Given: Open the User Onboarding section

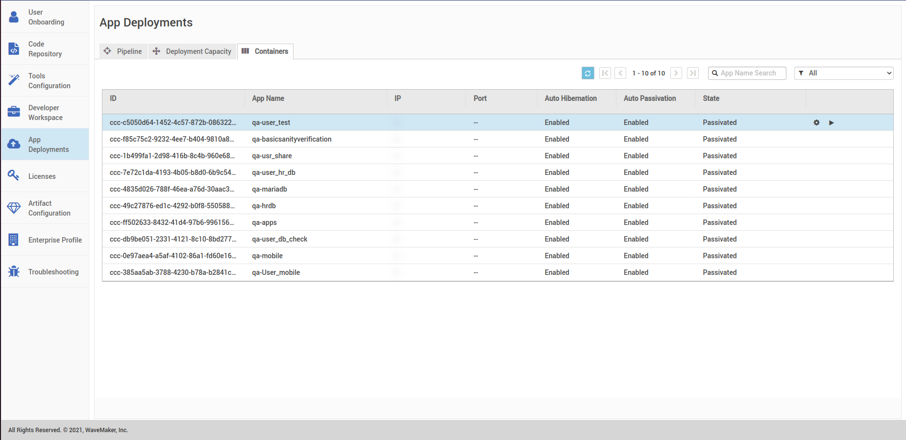Looking at the screenshot, I should (x=45, y=17).
